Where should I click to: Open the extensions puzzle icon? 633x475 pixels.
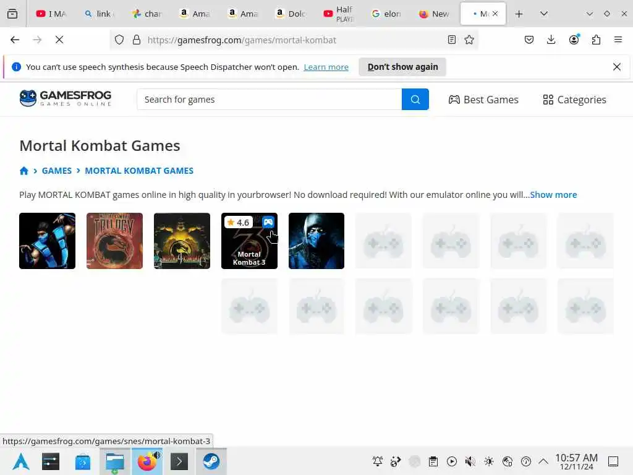[x=596, y=40]
